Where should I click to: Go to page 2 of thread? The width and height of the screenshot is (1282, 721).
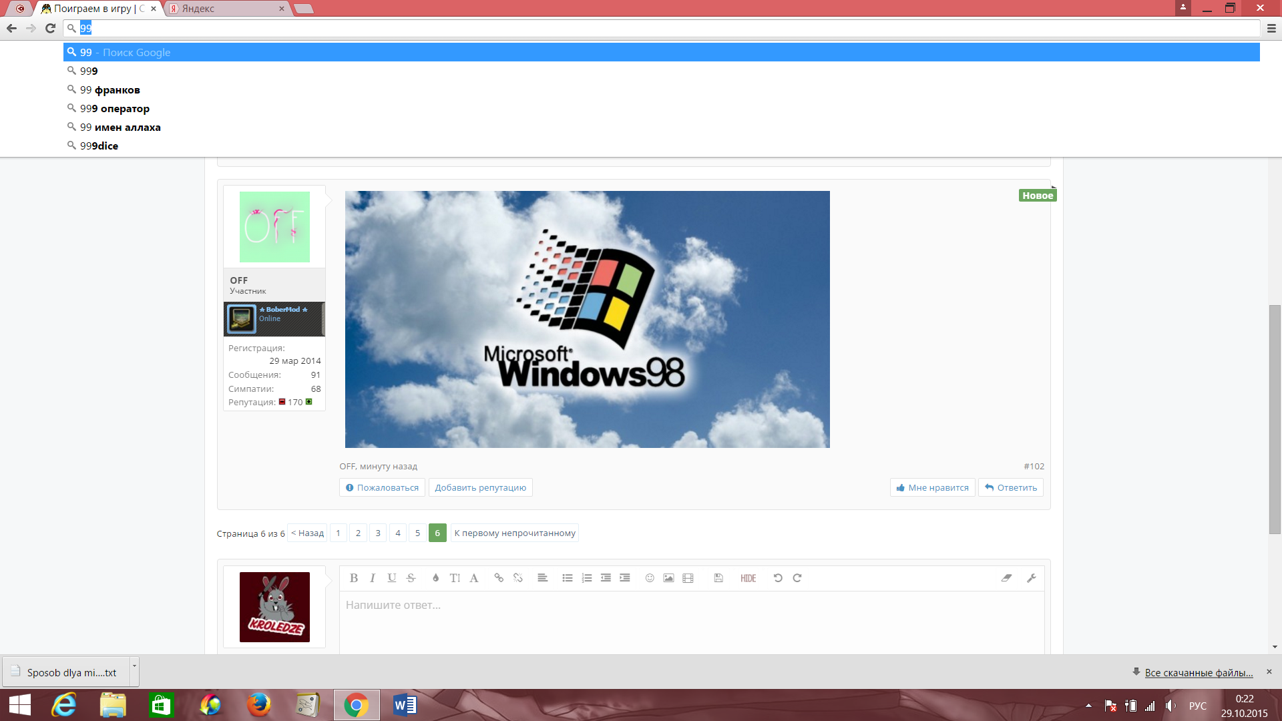point(359,533)
